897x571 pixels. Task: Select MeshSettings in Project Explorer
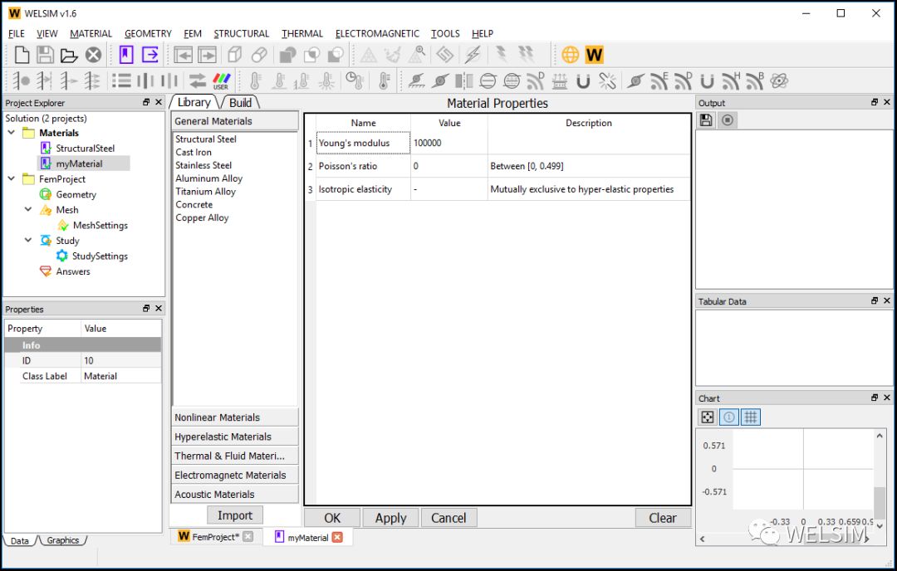(x=100, y=225)
